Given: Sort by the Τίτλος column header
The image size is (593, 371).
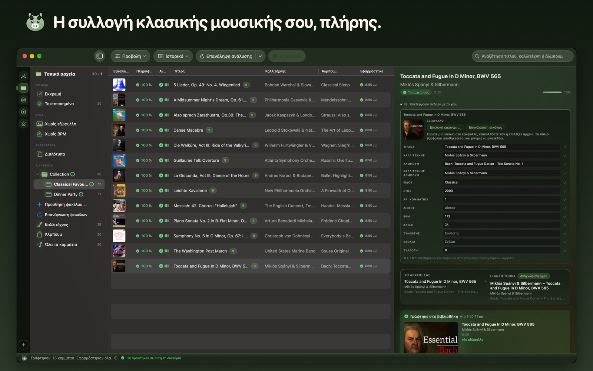Looking at the screenshot, I should tap(216, 71).
